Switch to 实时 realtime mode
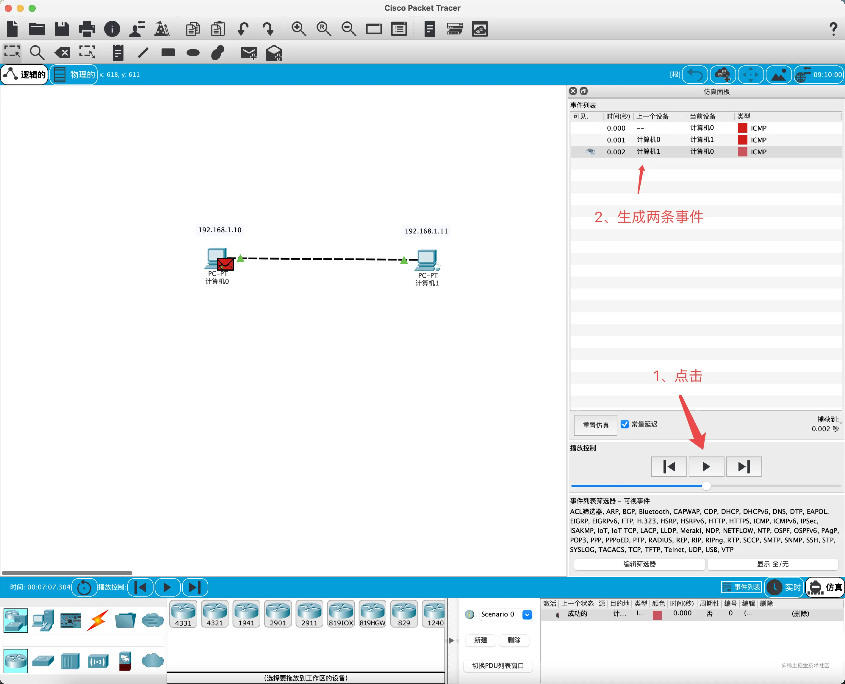The width and height of the screenshot is (845, 684). pos(785,587)
